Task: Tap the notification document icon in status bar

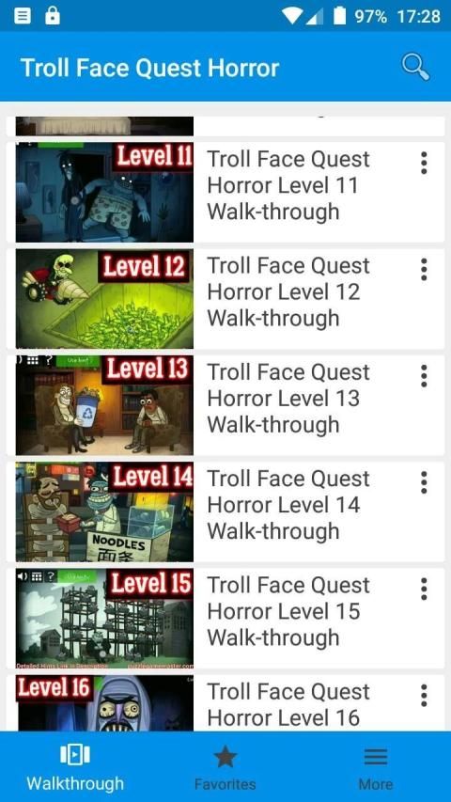Action: pyautogui.click(x=23, y=16)
